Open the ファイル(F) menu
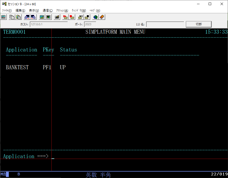The image size is (228, 178). pyautogui.click(x=7, y=11)
